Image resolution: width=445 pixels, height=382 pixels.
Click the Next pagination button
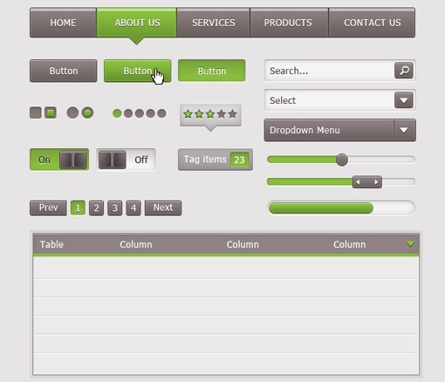coord(163,208)
